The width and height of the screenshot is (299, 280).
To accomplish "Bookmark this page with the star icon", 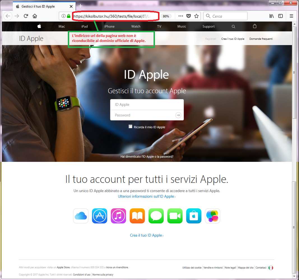I will click(196, 16).
